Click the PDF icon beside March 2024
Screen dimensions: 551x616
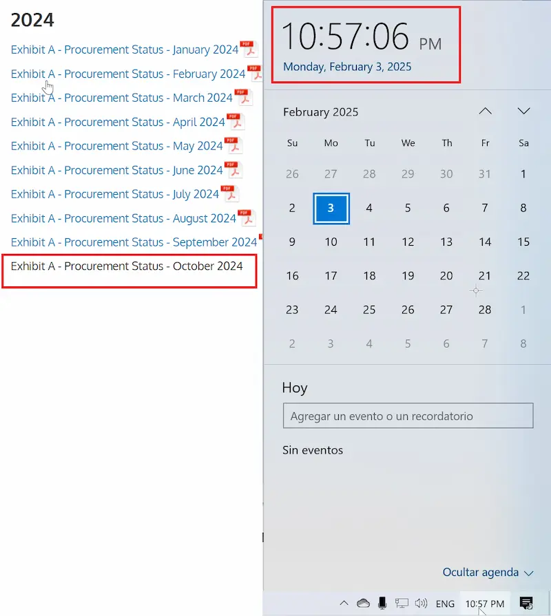(243, 97)
